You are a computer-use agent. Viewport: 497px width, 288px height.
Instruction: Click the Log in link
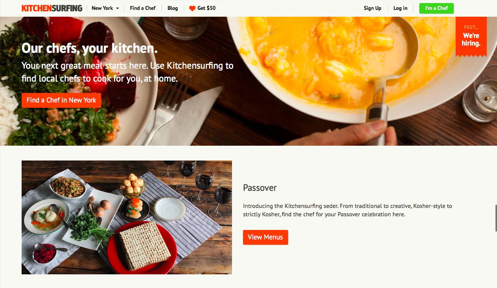click(400, 8)
